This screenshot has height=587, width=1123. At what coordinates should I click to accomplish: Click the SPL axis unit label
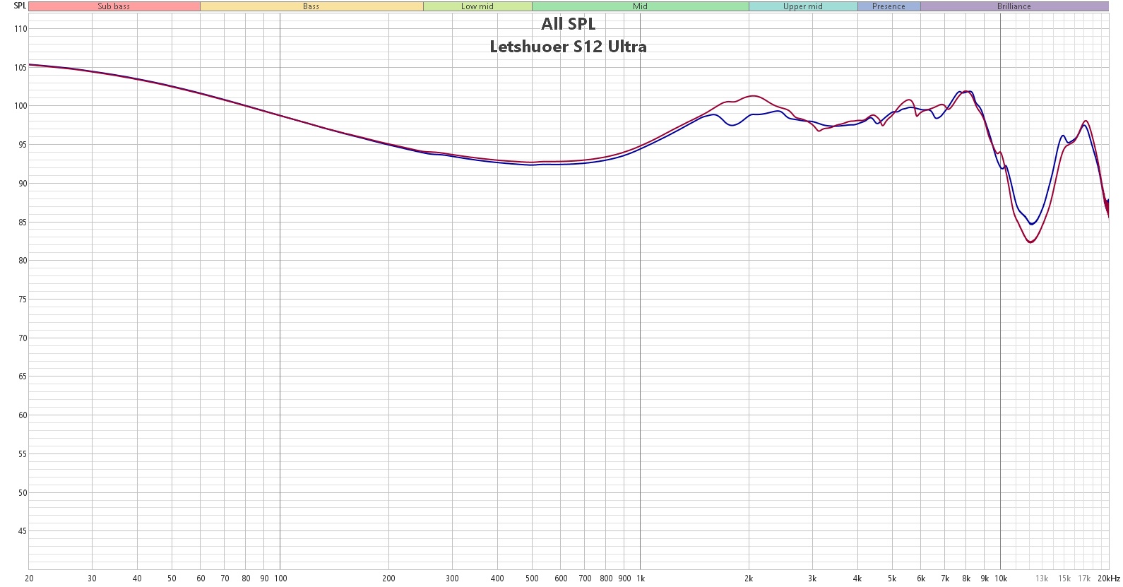pos(20,6)
